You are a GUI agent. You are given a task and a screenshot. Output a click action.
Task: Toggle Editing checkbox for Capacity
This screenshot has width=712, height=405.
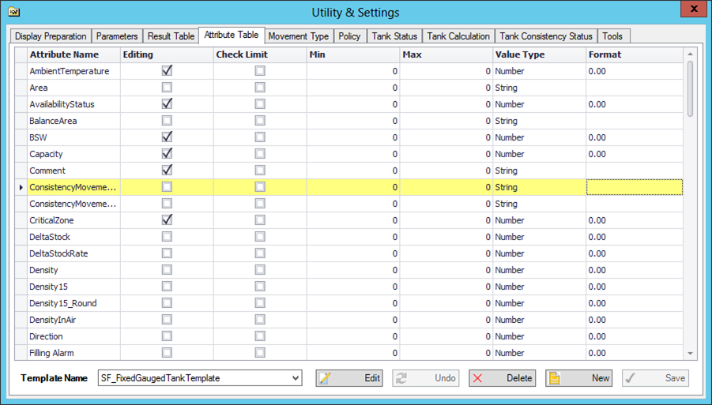tap(167, 154)
